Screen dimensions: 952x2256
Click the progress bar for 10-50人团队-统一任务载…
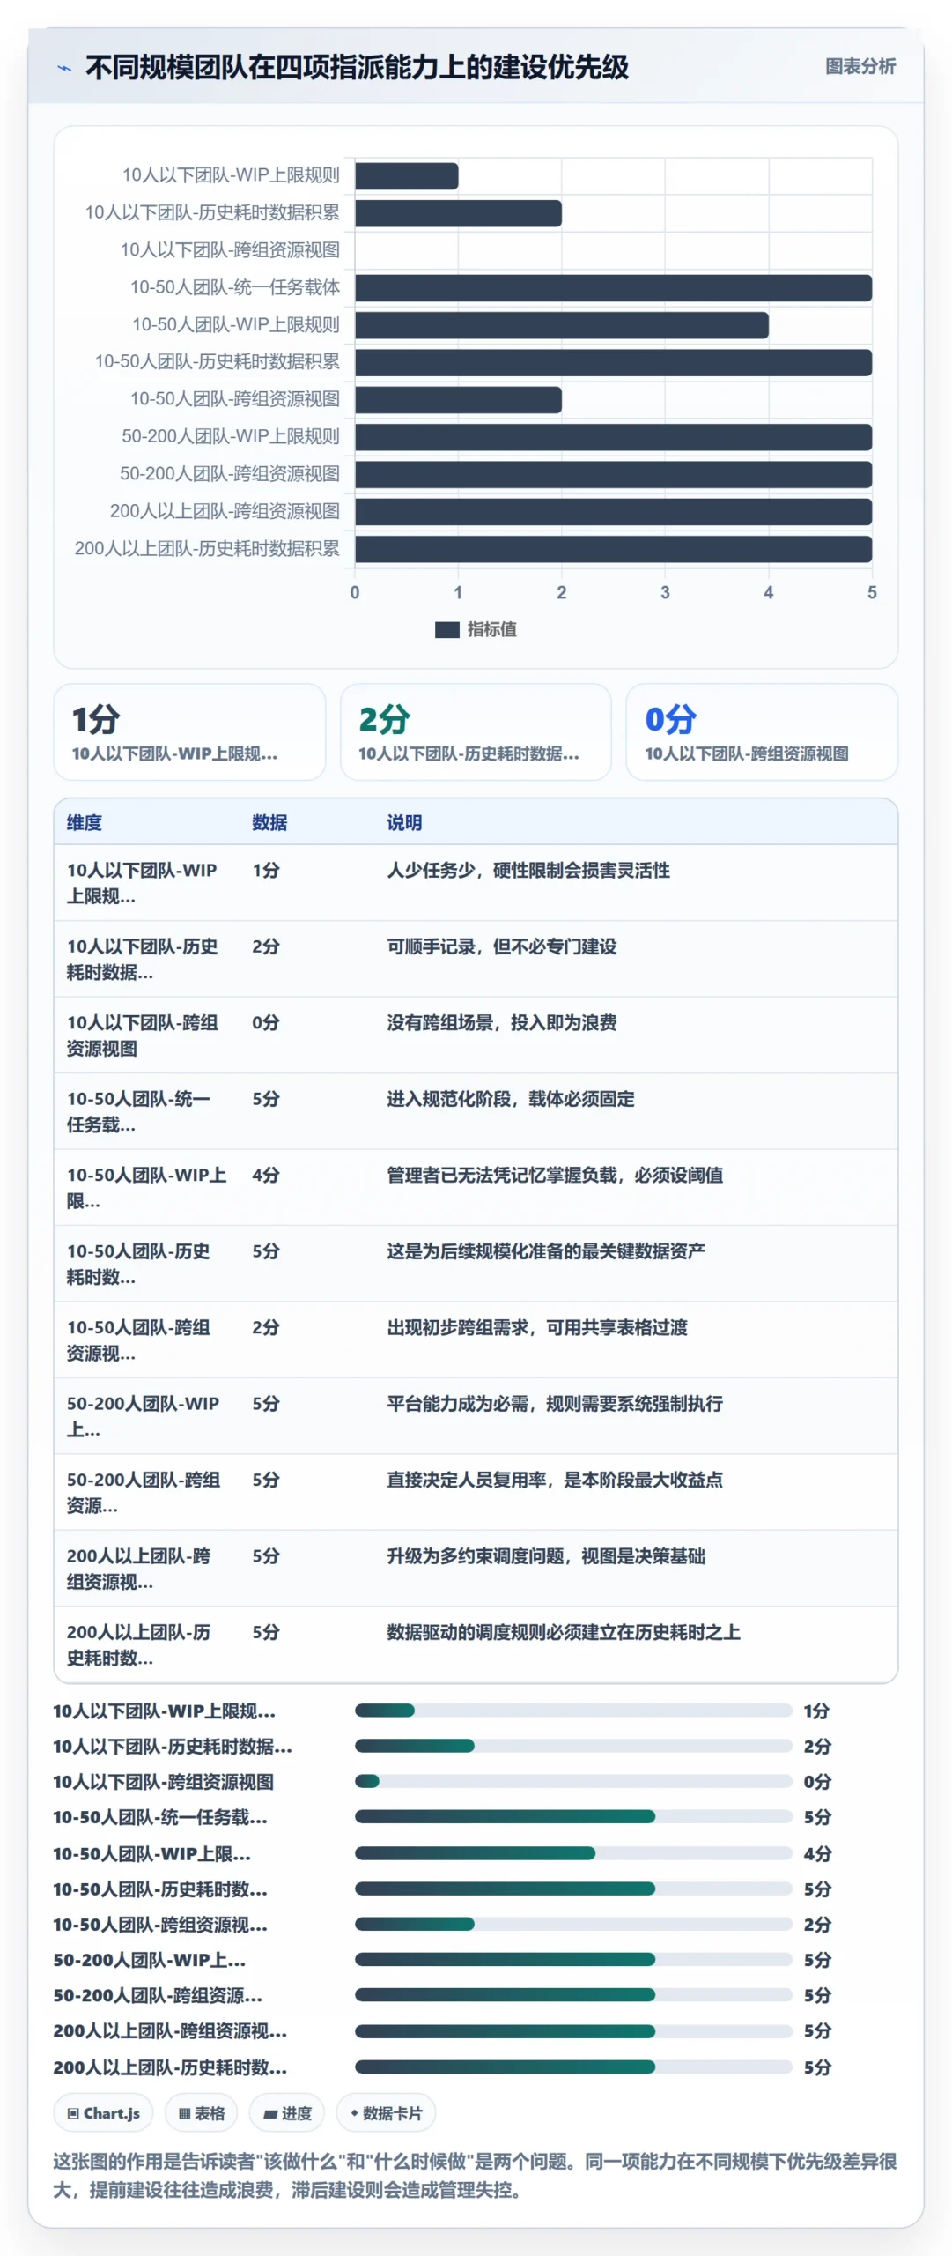click(x=573, y=1816)
